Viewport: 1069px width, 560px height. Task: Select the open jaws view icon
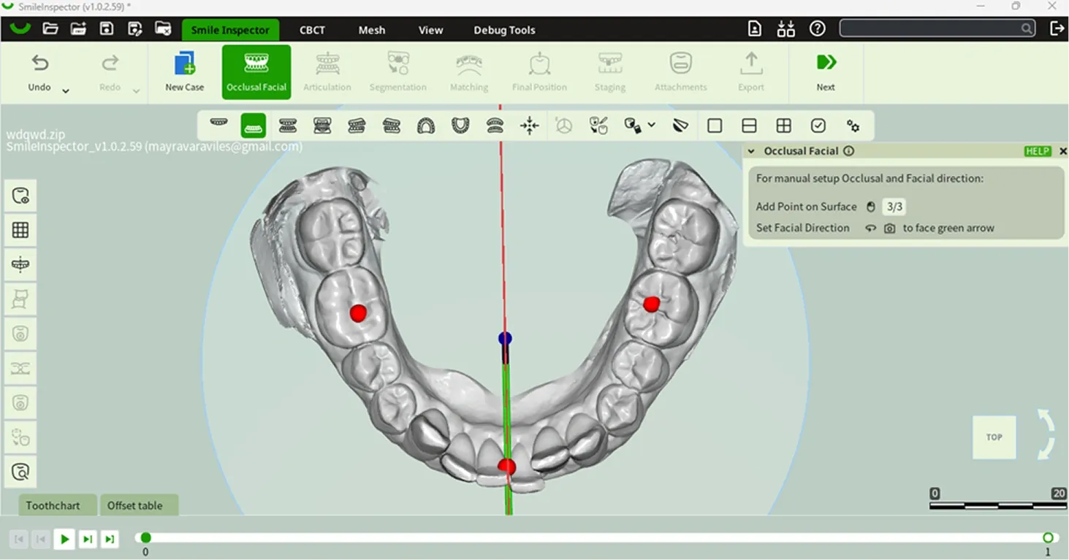[495, 126]
